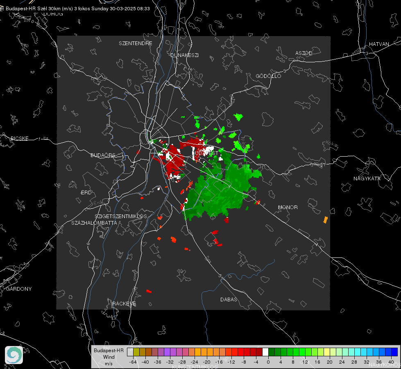Image resolution: width=401 pixels, height=369 pixels.
Task: Click the DABAS city label
Action: (x=229, y=299)
